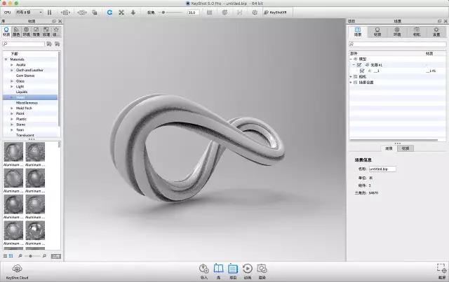The width and height of the screenshot is (449, 282).
Task: Select the Miscellaneous category
Action: [x=27, y=103]
